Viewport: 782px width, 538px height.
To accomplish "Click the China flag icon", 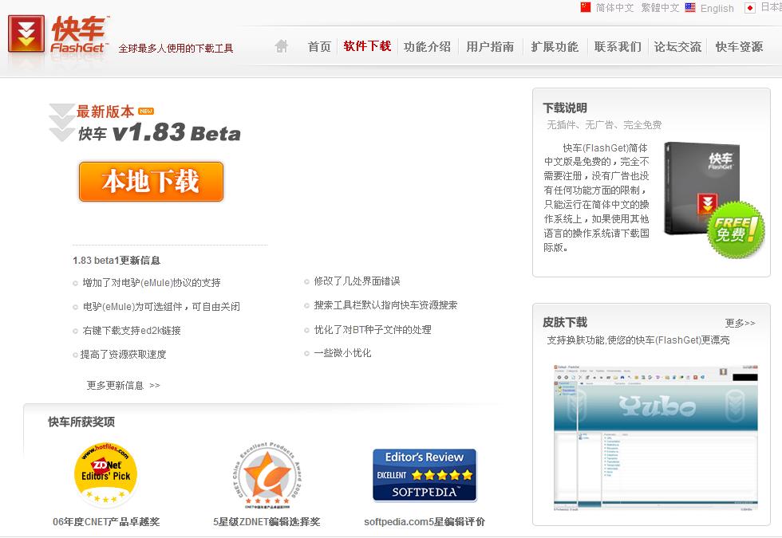I will click(586, 7).
